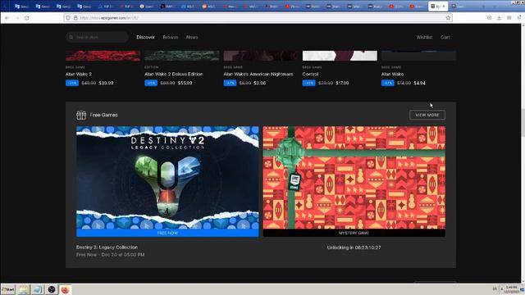The width and height of the screenshot is (525, 295).
Task: Open Firefox from the taskbar
Action: point(65,289)
